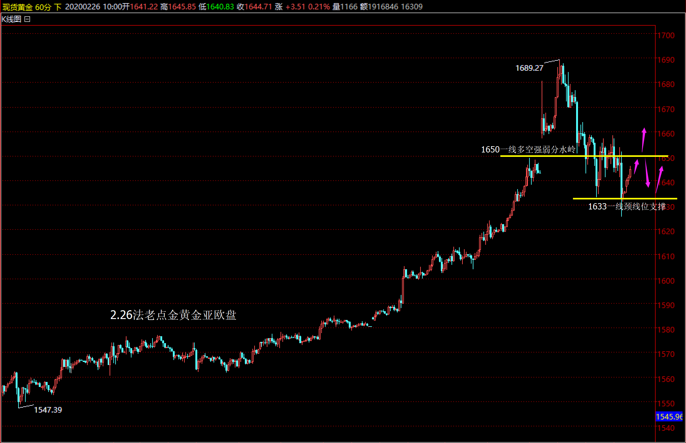The width and height of the screenshot is (686, 443).
Task: Collapse the K线图 panel box icon
Action: tap(27, 19)
